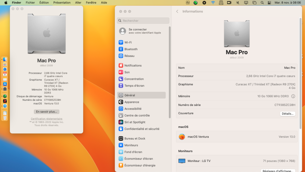The height and width of the screenshot is (172, 305).
Task: Click the memory info icon next to 10 Go
Action: pos(293,96)
